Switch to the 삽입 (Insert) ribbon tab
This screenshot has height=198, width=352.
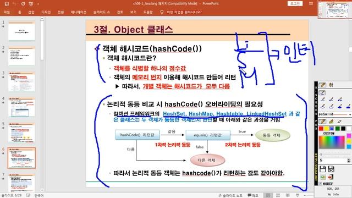(x=31, y=12)
